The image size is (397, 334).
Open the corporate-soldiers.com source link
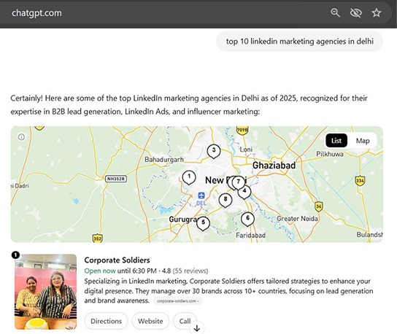point(177,301)
